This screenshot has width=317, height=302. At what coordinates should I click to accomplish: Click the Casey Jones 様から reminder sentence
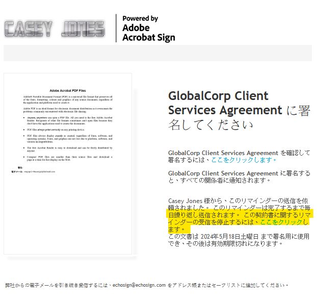(238, 204)
